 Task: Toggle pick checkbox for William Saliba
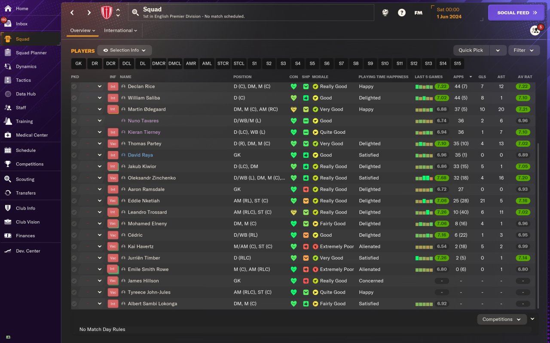pos(74,98)
